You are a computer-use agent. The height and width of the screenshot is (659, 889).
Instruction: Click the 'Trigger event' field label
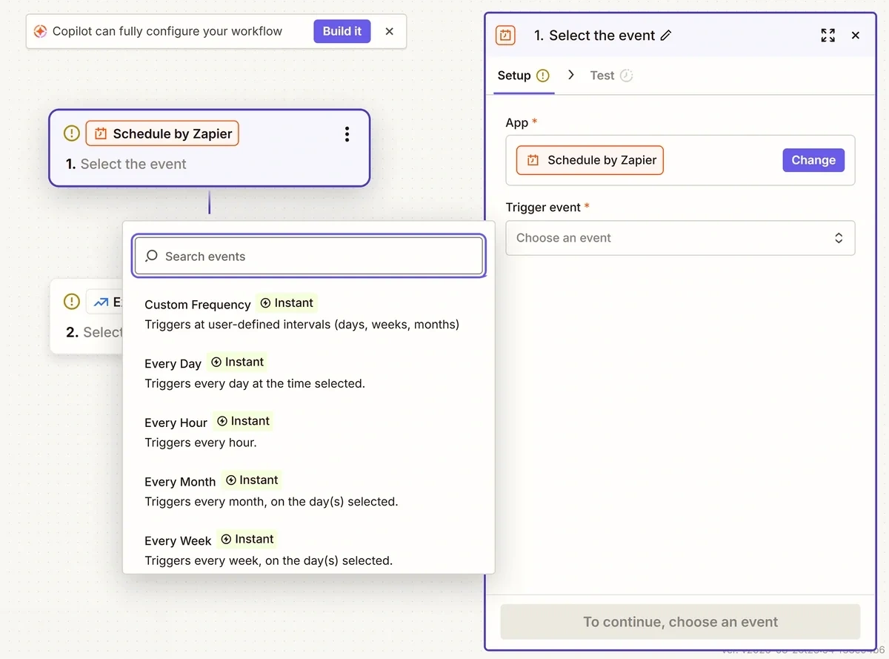(x=543, y=208)
